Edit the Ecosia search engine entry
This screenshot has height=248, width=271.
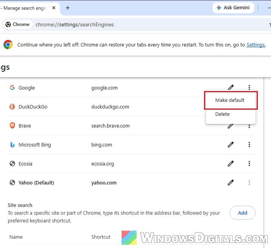coord(231,164)
